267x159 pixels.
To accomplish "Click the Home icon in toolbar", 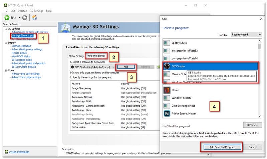I will coord(34,18).
